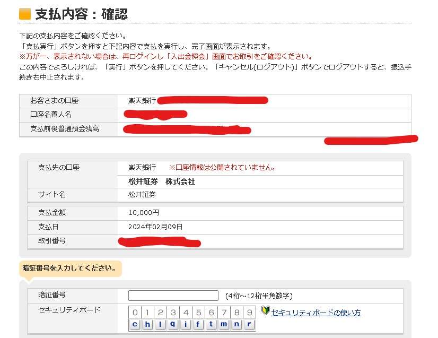Click the サイト名 label
Image resolution: width=438 pixels, height=338 pixels.
(x=52, y=194)
